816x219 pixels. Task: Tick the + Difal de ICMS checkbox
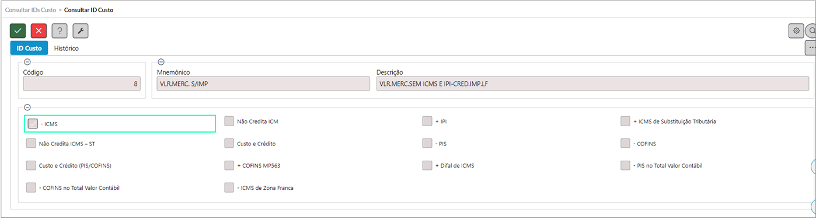tap(427, 165)
